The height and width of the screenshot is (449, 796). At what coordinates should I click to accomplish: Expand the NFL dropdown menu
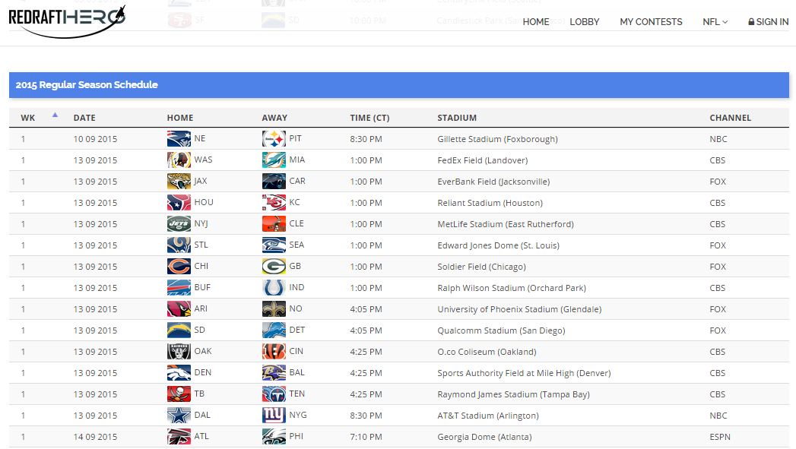pyautogui.click(x=715, y=22)
